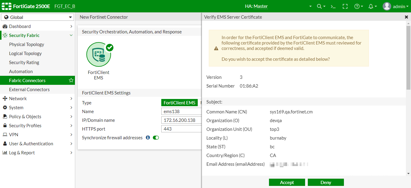Click the admin user avatar
This screenshot has height=188, width=411.
[387, 6]
